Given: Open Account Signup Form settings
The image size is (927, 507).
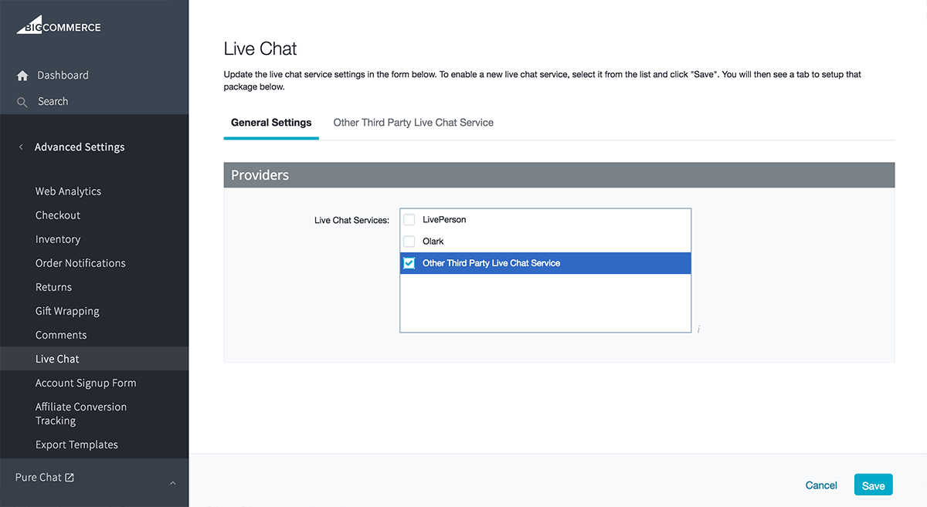Looking at the screenshot, I should [86, 383].
